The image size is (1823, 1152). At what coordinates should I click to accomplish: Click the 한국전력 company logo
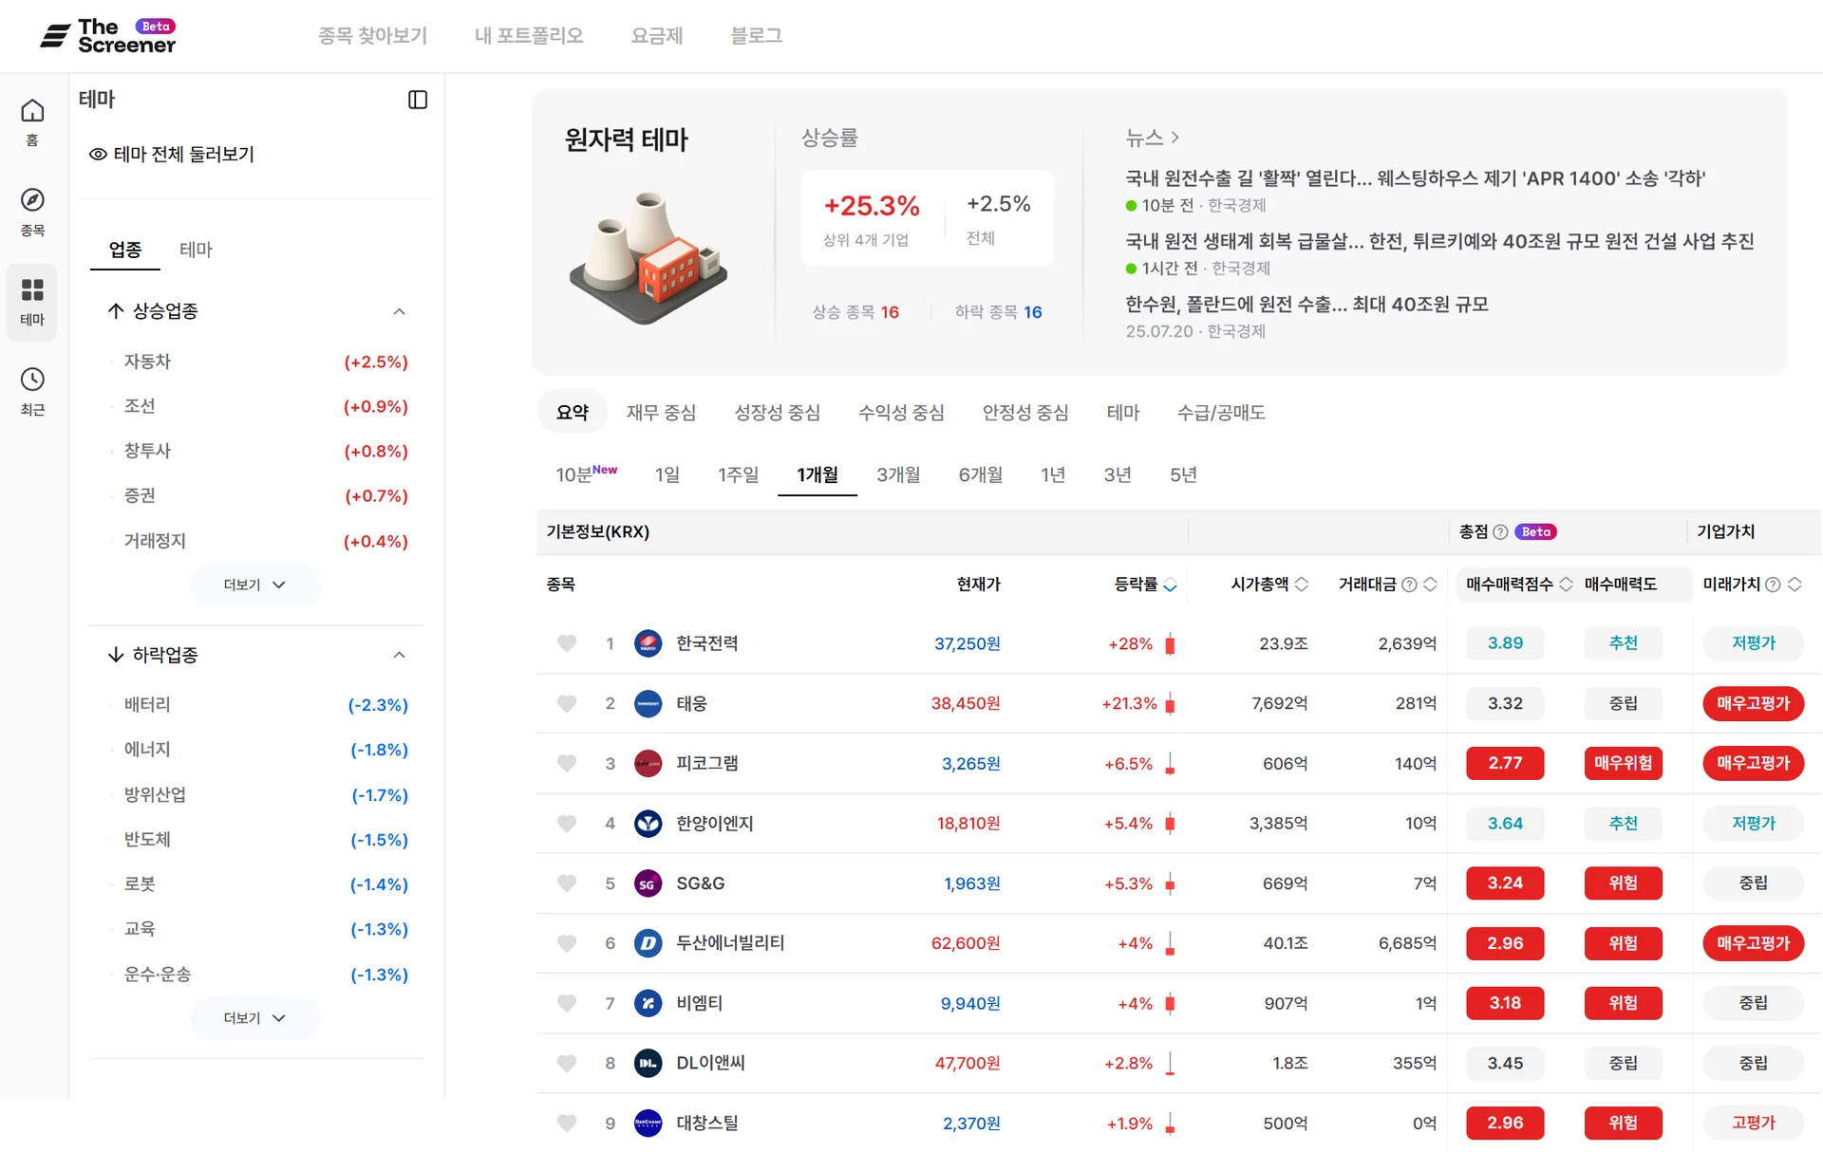[648, 643]
